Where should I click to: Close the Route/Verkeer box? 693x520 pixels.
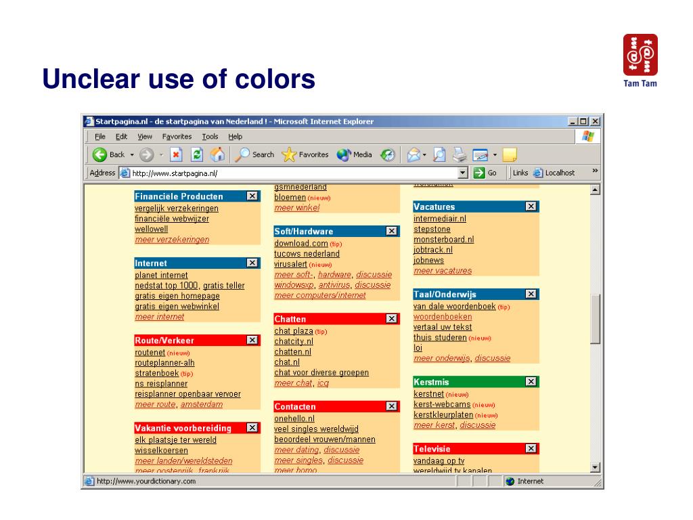tap(252, 340)
